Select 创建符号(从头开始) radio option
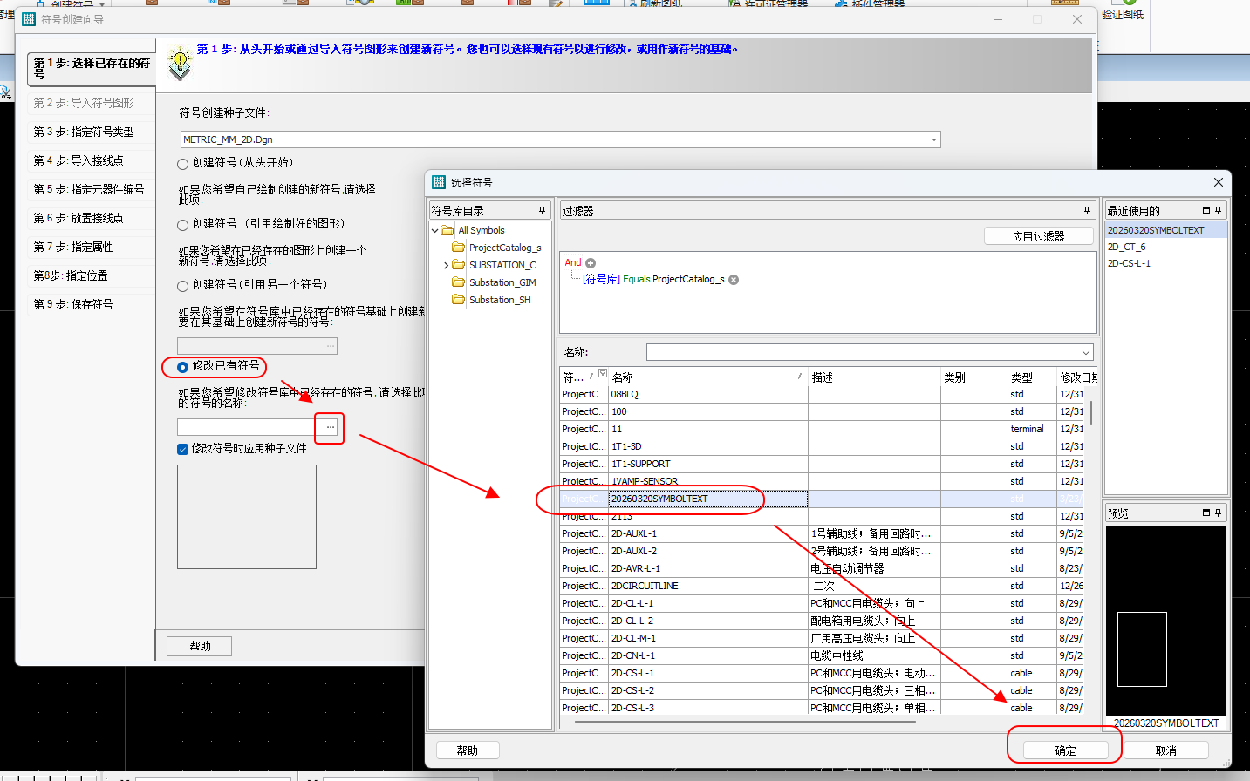The width and height of the screenshot is (1250, 781). tap(183, 164)
